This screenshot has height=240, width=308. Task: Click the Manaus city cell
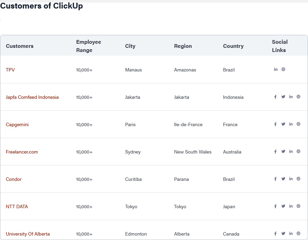point(133,70)
